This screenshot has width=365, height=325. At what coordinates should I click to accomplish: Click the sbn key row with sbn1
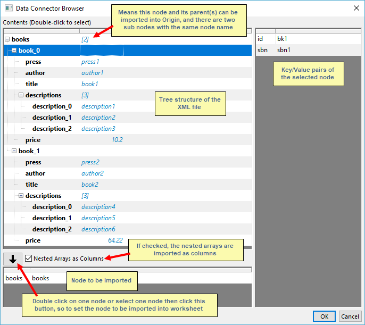(309, 50)
